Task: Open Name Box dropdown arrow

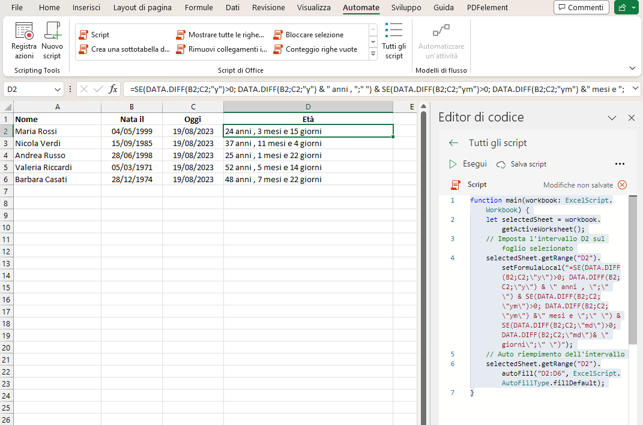Action: coord(57,89)
